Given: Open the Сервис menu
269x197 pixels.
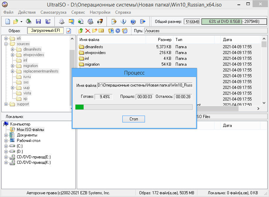Looking at the screenshot, I should [x=78, y=12].
